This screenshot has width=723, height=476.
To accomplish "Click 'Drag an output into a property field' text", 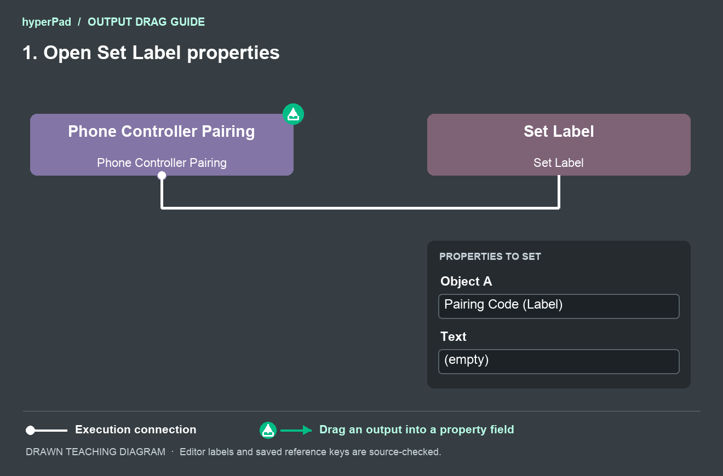I will (417, 429).
